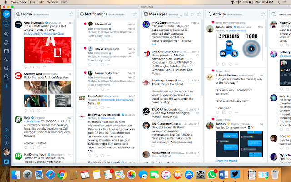Screen dimensions: 291x182
Task: Open the File menu
Action: tap(32, 2)
